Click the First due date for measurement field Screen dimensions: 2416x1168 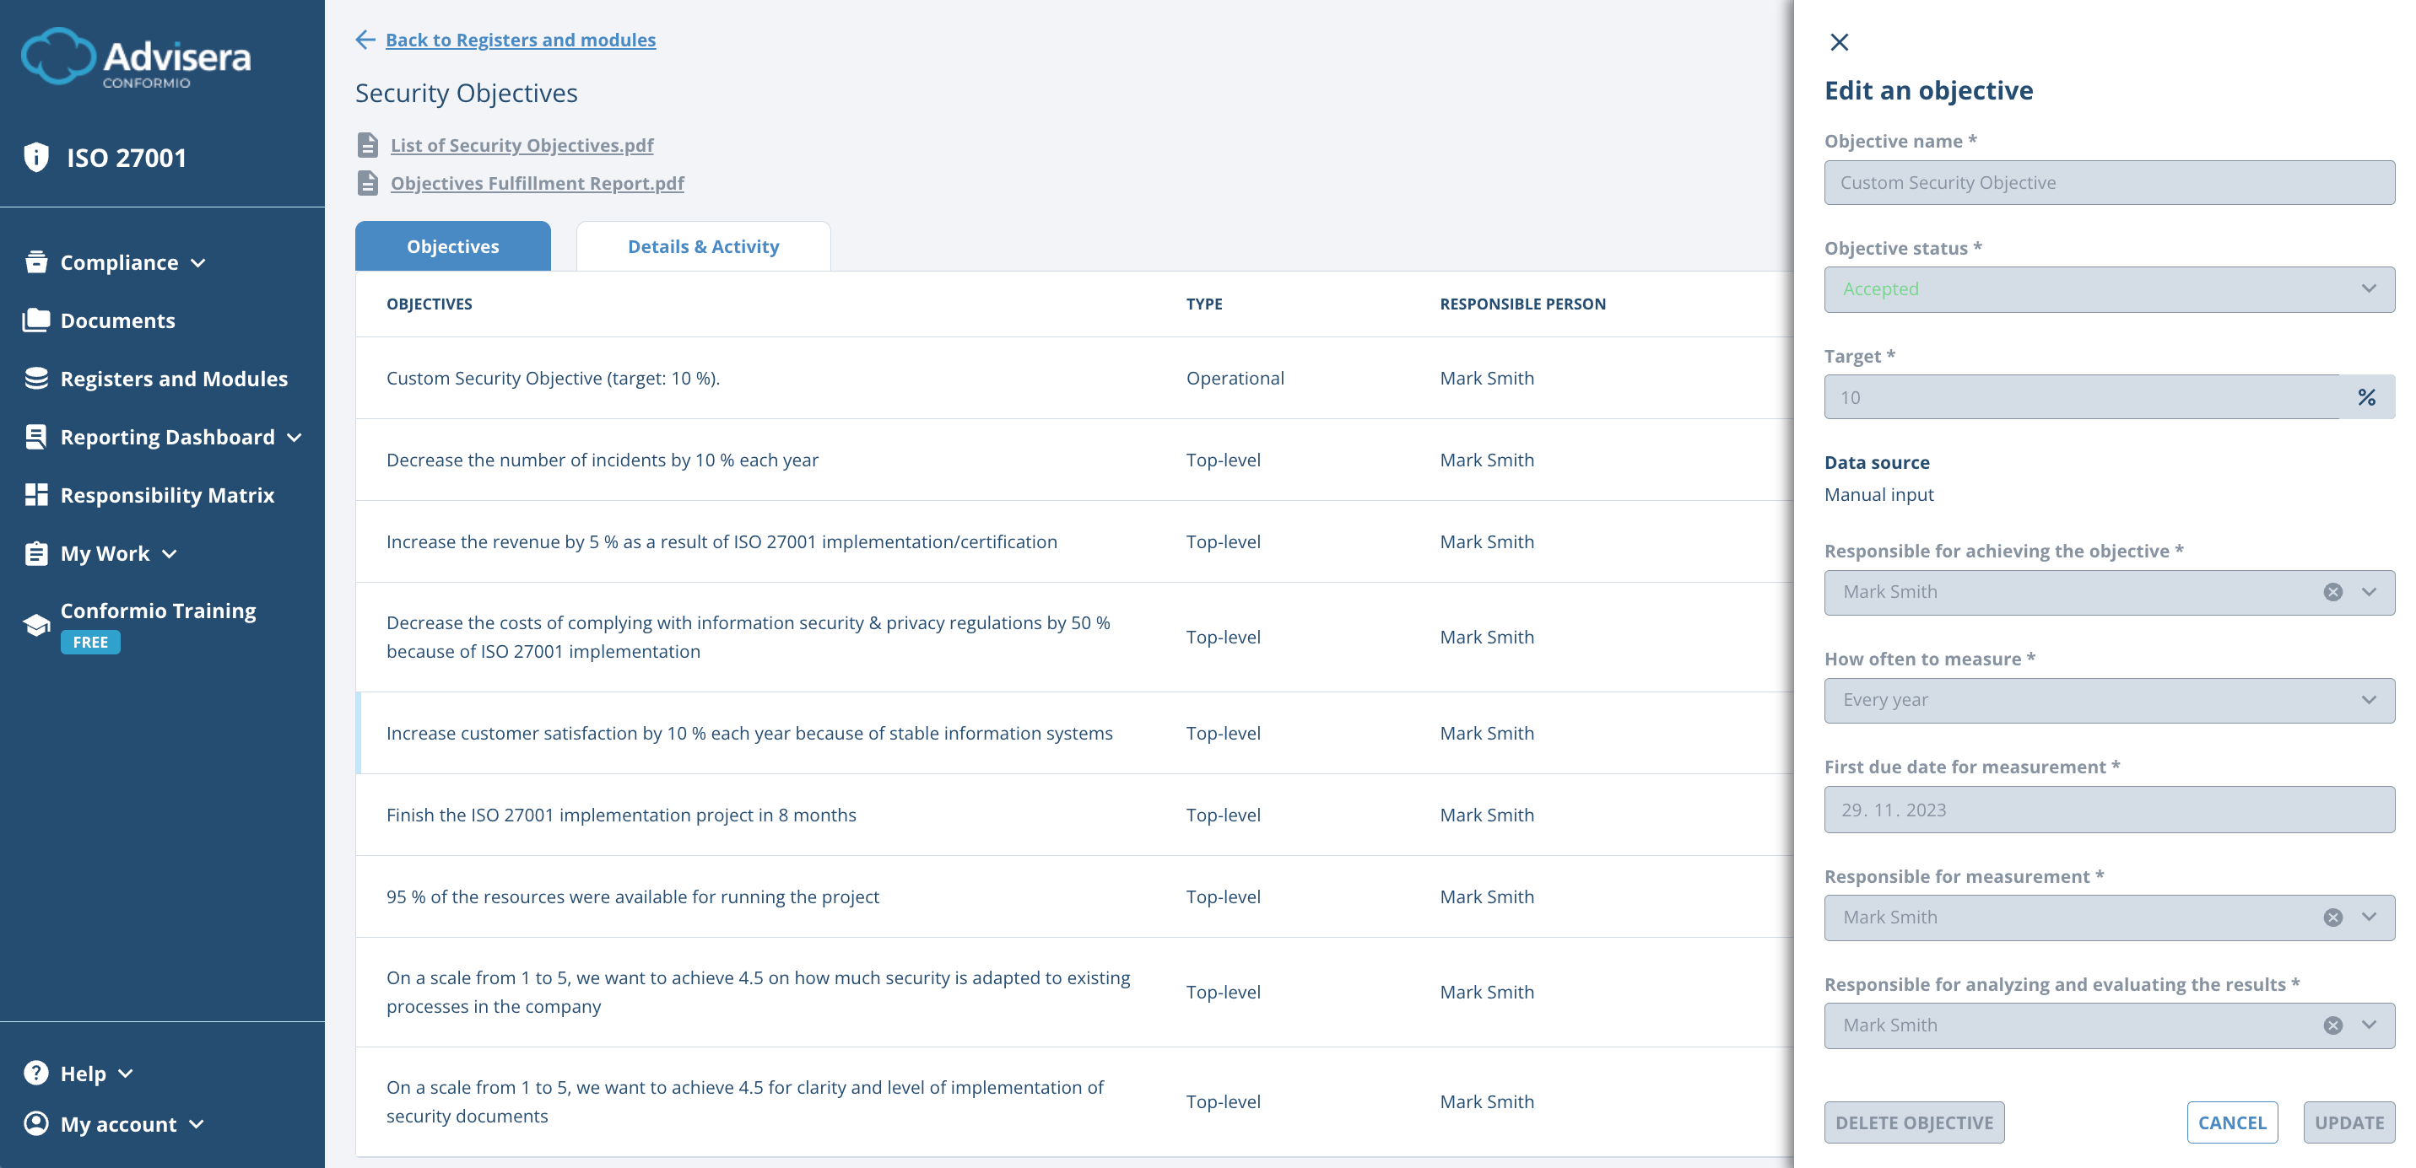[2108, 808]
